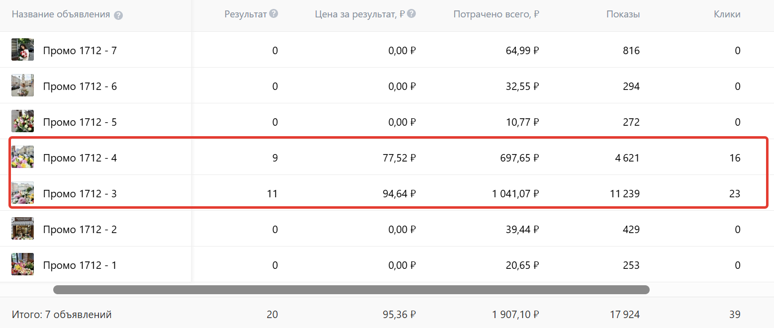The height and width of the screenshot is (328, 774).
Task: Open ad named Промо 1712 - 7
Action: (x=80, y=50)
